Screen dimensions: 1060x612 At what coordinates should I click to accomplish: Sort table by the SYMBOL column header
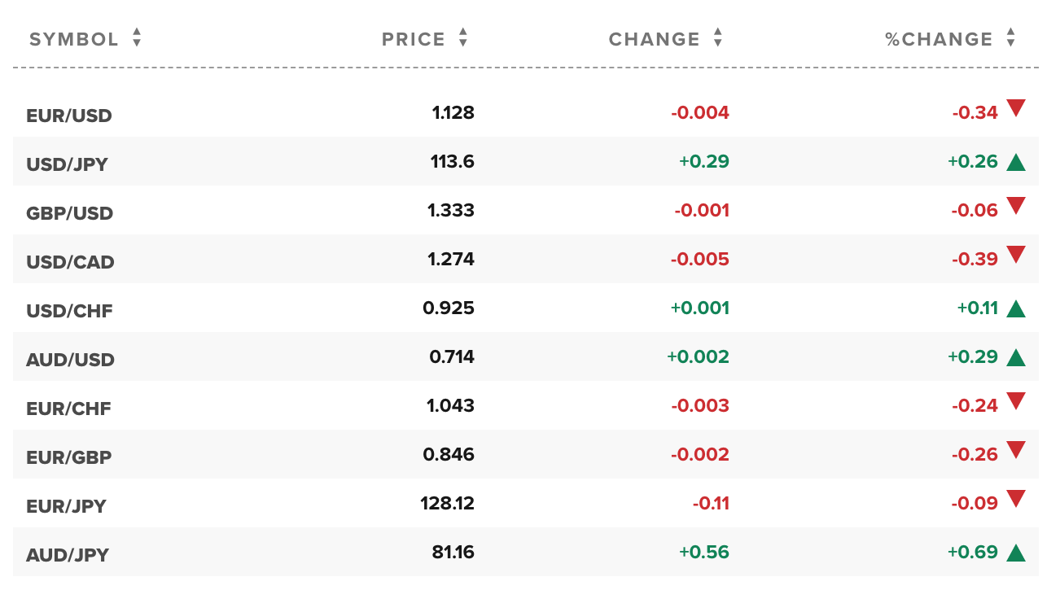(x=85, y=38)
